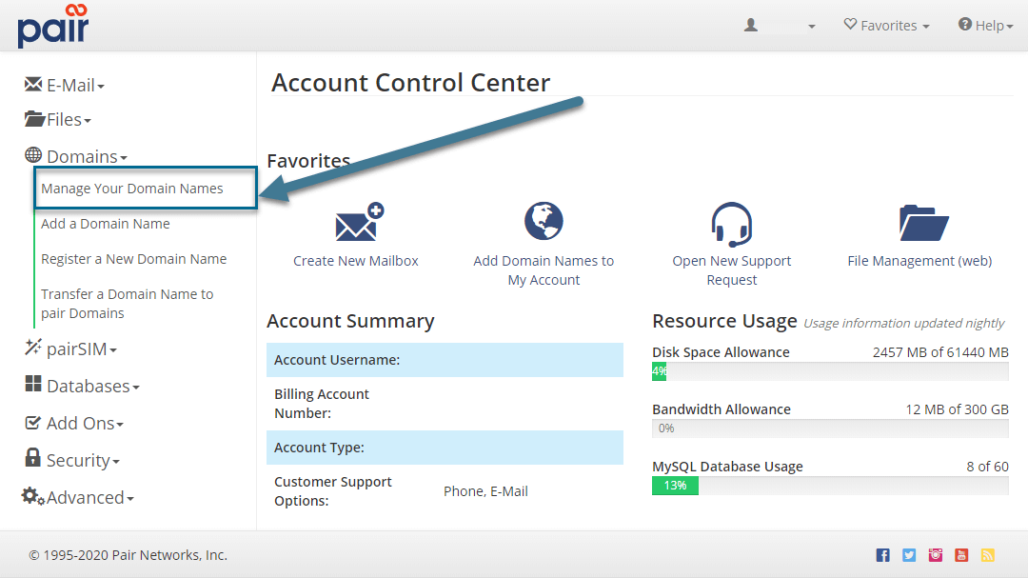Expand the Files sidebar menu
The width and height of the screenshot is (1028, 578).
point(58,119)
